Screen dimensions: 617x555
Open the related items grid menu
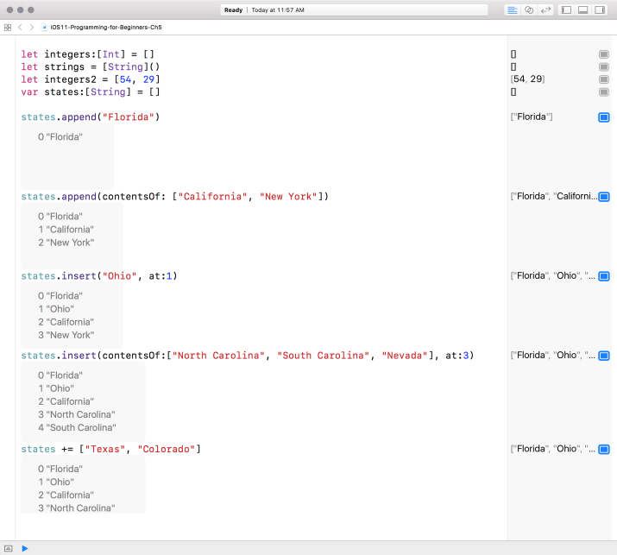tap(8, 27)
